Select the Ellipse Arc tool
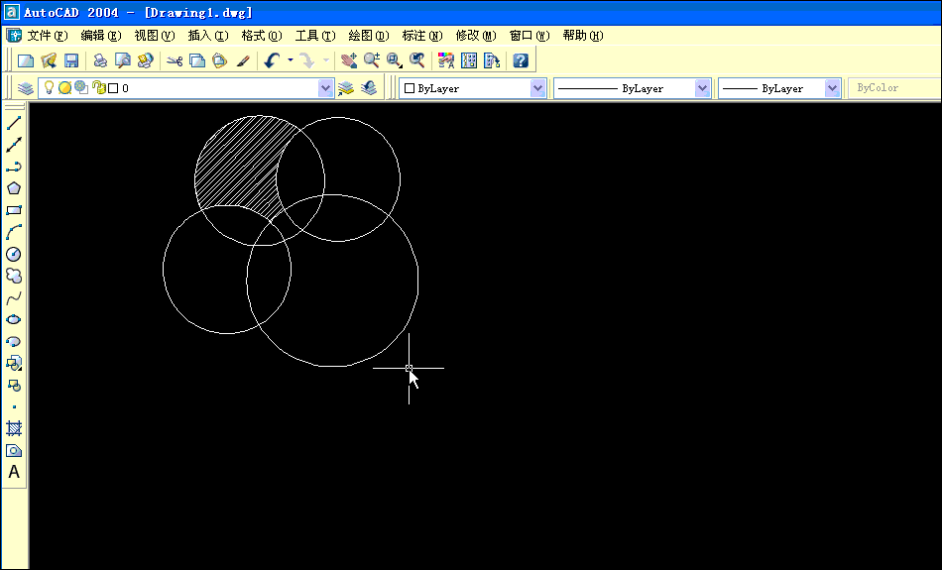Image resolution: width=942 pixels, height=570 pixels. coord(14,342)
